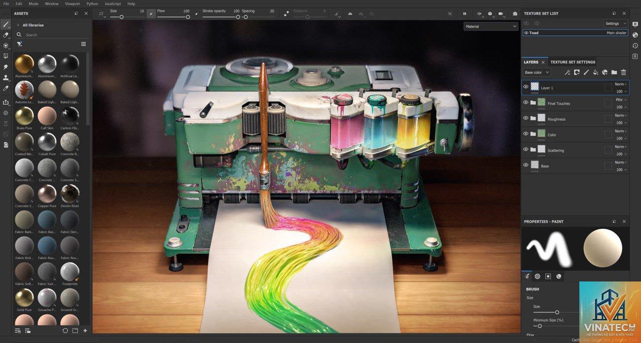Select the Calf Skin material thumbnail
This screenshot has width=641, height=343.
pos(47,116)
